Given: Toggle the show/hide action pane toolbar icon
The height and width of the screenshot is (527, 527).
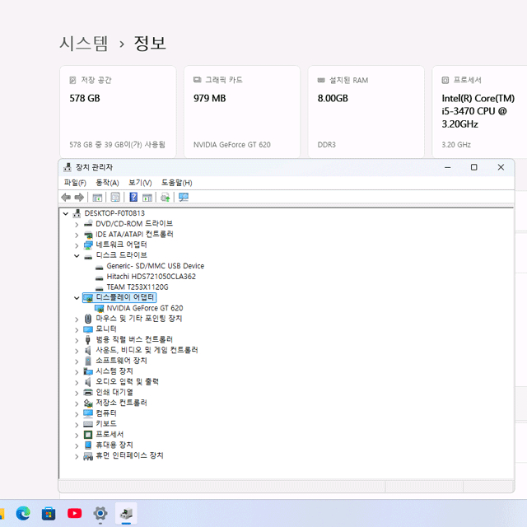Looking at the screenshot, I should tap(147, 198).
